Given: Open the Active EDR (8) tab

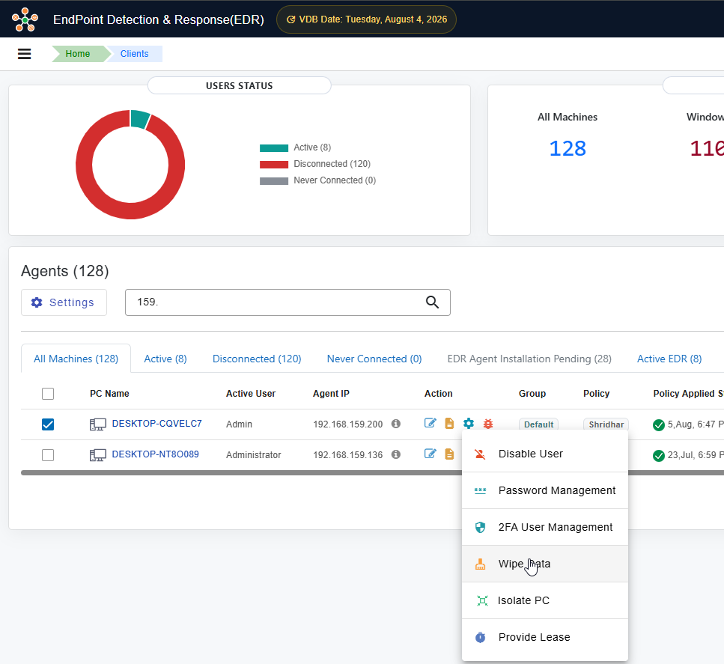Looking at the screenshot, I should [669, 359].
